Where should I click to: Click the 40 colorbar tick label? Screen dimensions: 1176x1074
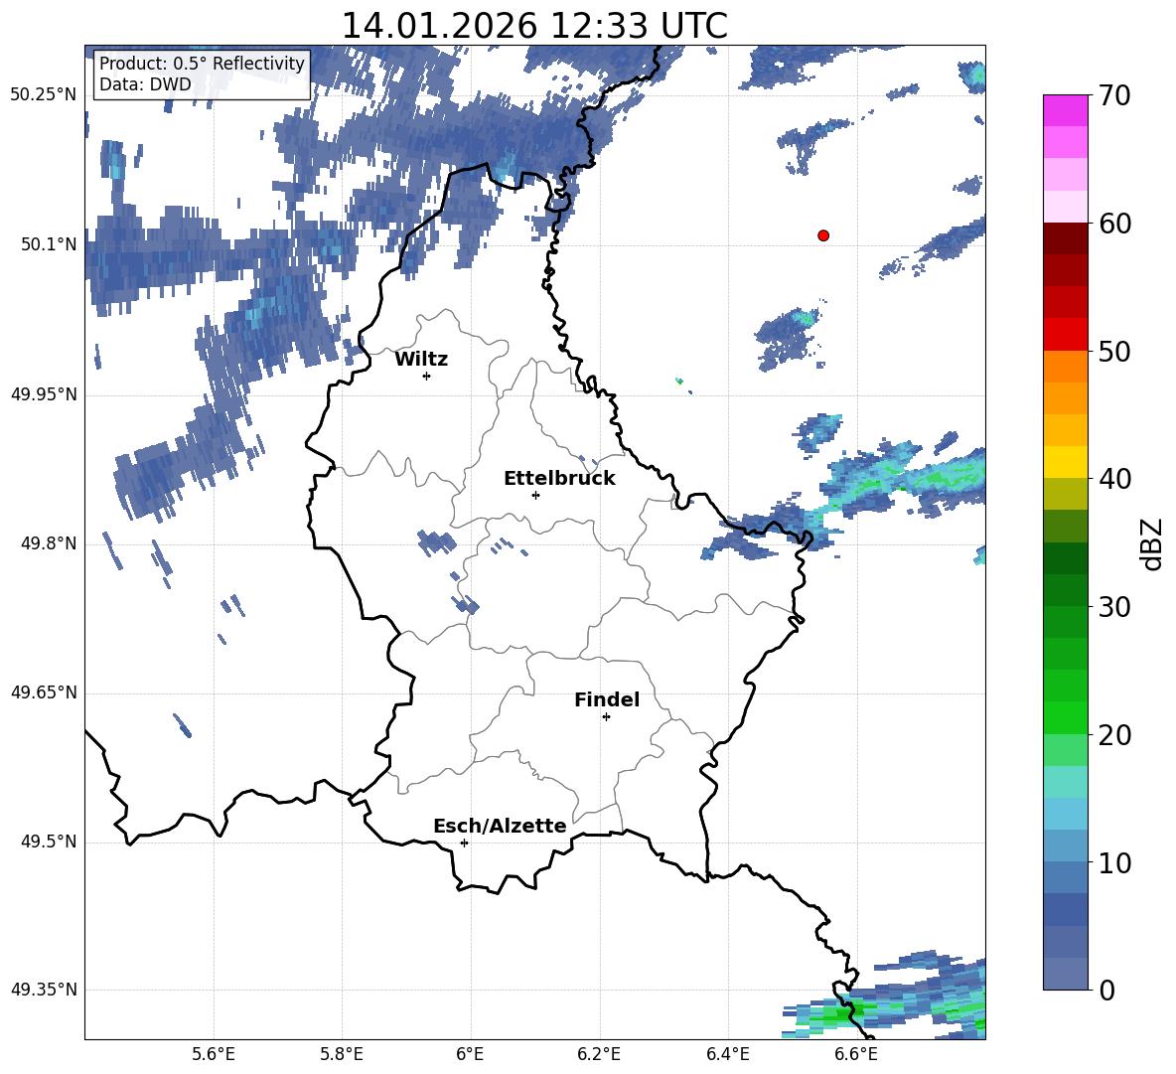point(1114,479)
